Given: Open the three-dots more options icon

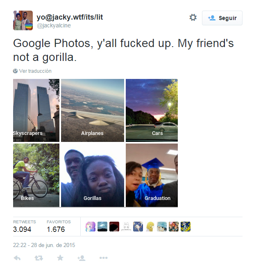Looking at the screenshot, I should pos(104,258).
